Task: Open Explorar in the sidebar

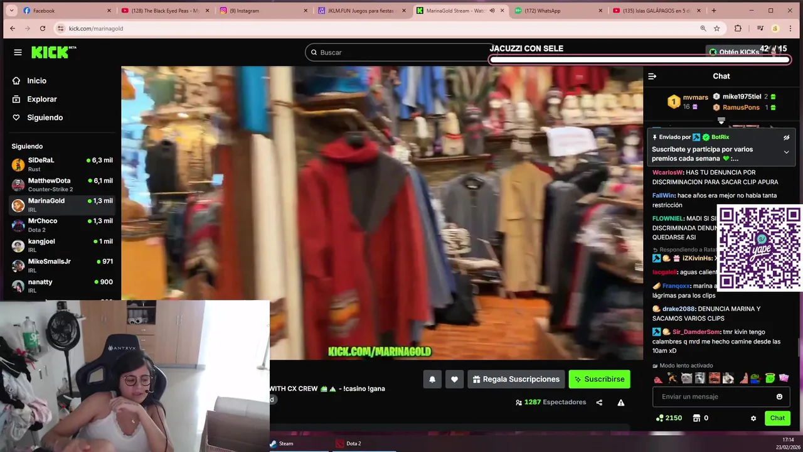Action: (x=35, y=99)
